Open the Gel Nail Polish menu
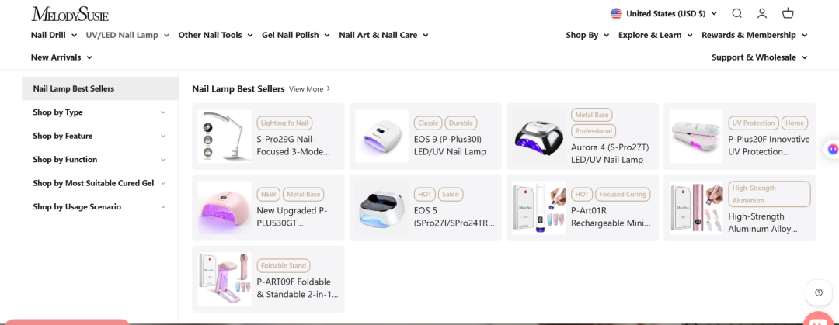 tap(295, 35)
